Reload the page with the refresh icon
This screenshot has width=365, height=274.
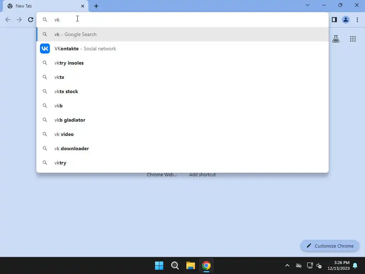point(31,20)
